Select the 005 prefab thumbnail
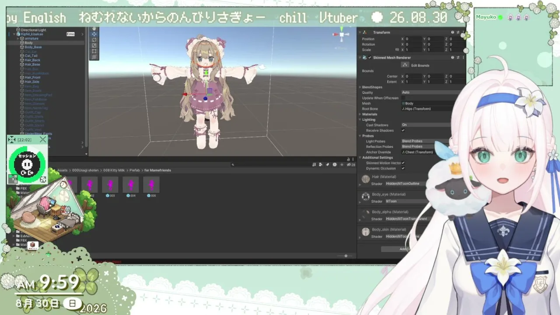The height and width of the screenshot is (315, 560). [x=151, y=185]
